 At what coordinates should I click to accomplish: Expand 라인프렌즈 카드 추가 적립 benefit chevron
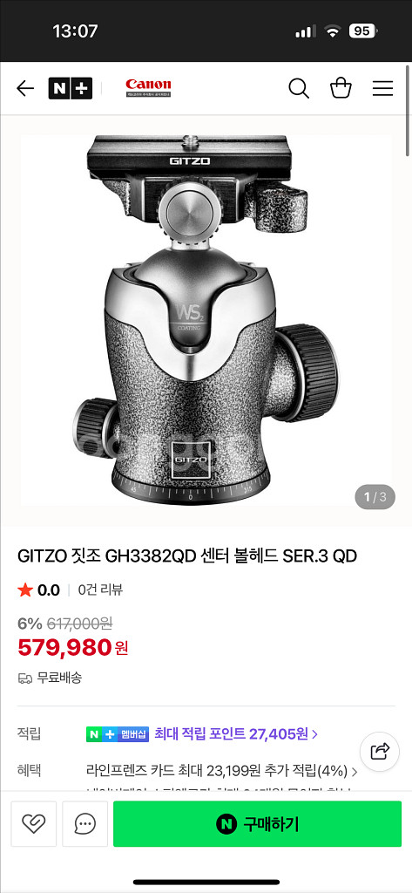(355, 772)
